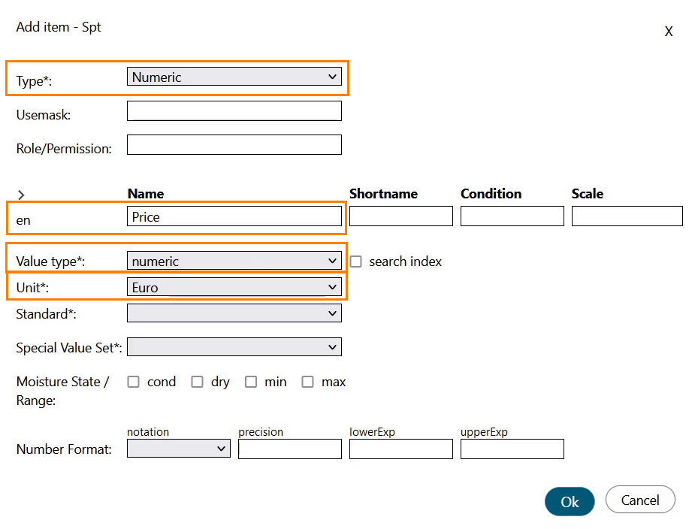This screenshot has width=698, height=529.
Task: Click the Cancel button
Action: [639, 500]
